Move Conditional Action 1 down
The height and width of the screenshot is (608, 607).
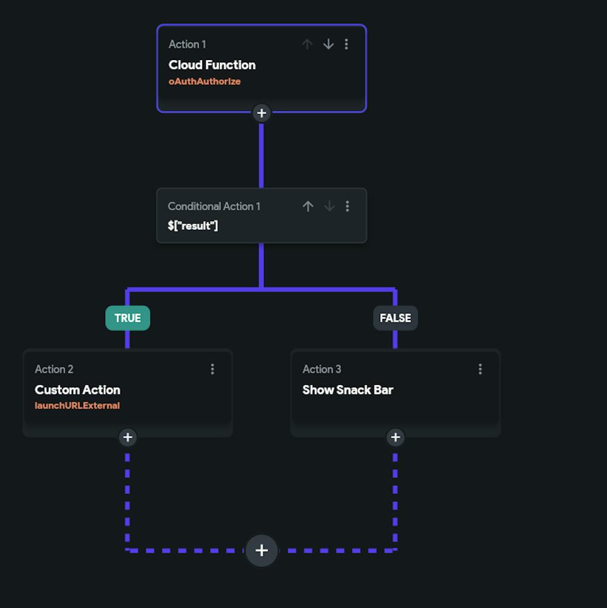(x=329, y=206)
